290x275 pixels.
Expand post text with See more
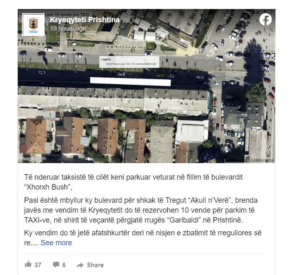pos(56,243)
